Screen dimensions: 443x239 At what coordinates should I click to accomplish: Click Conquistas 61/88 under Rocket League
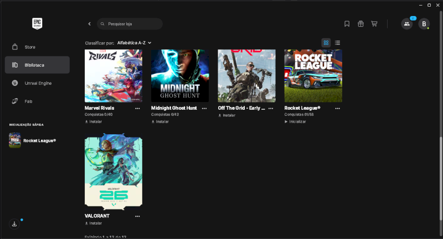tap(299, 115)
